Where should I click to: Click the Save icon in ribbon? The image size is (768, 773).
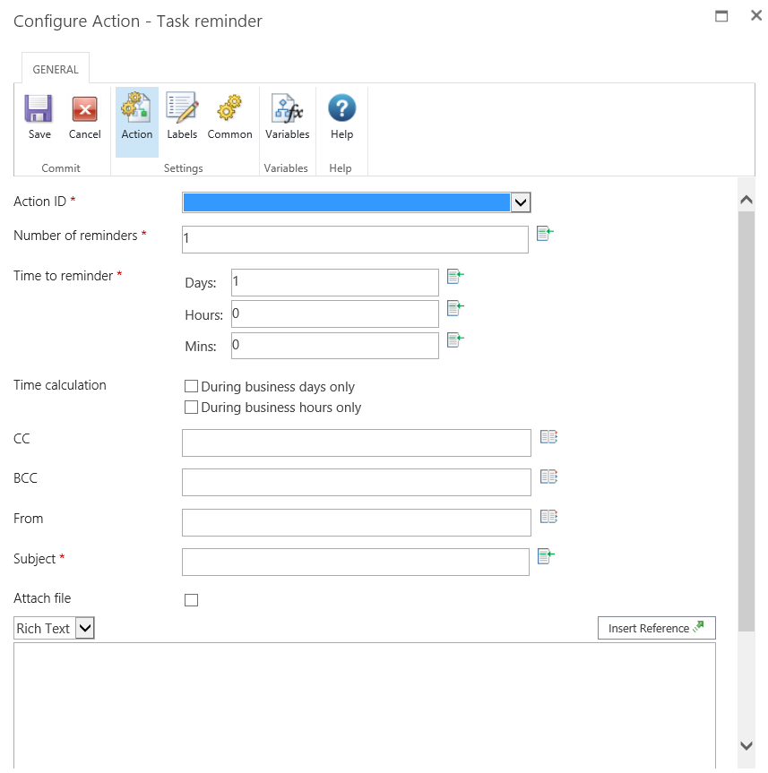[x=39, y=110]
